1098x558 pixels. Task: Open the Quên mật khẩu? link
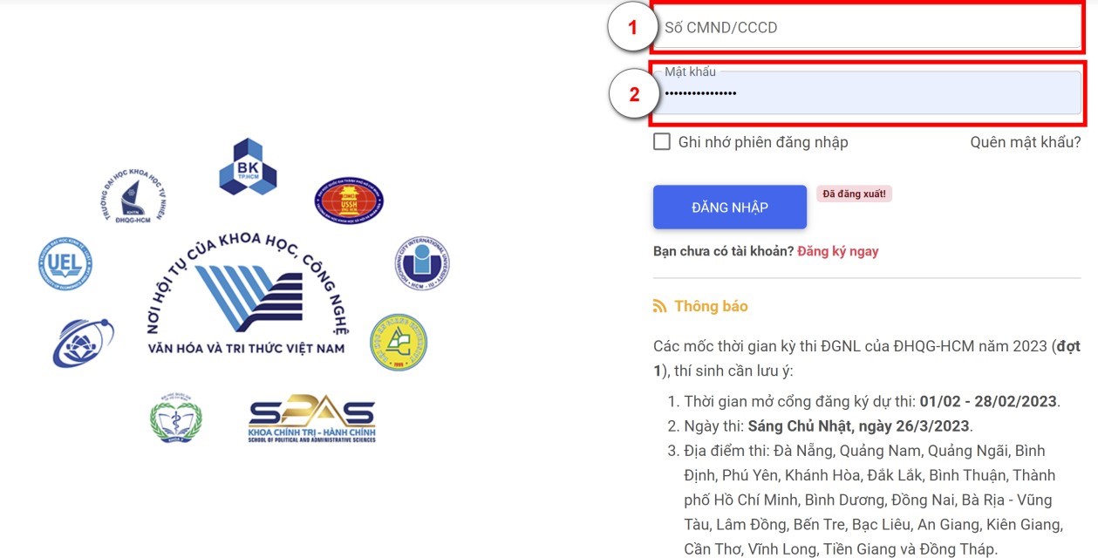click(x=1026, y=142)
